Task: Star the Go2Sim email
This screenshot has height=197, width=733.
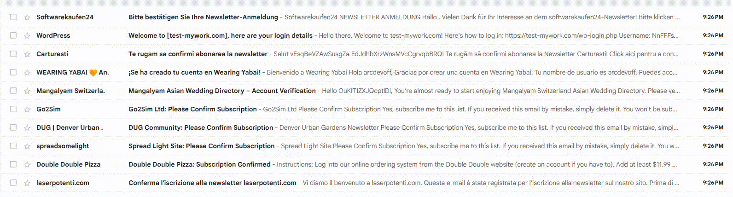Action: click(27, 109)
